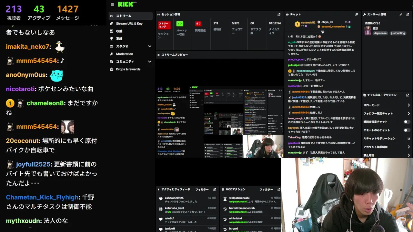This screenshot has width=413, height=232.
Task: Click the link icon beside Stream URL & Key
Action: click(112, 24)
